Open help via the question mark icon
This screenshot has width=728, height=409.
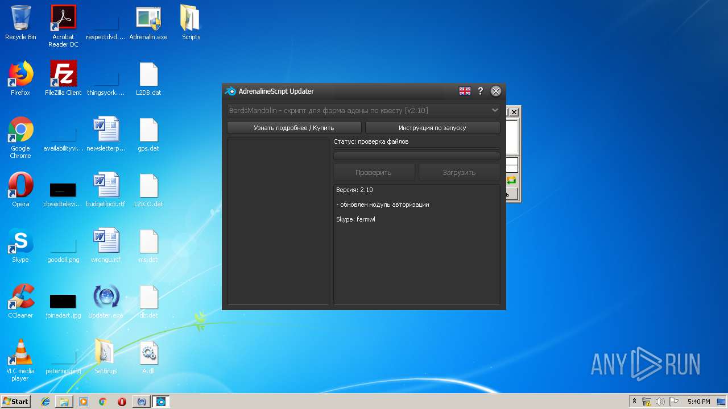[x=480, y=91]
